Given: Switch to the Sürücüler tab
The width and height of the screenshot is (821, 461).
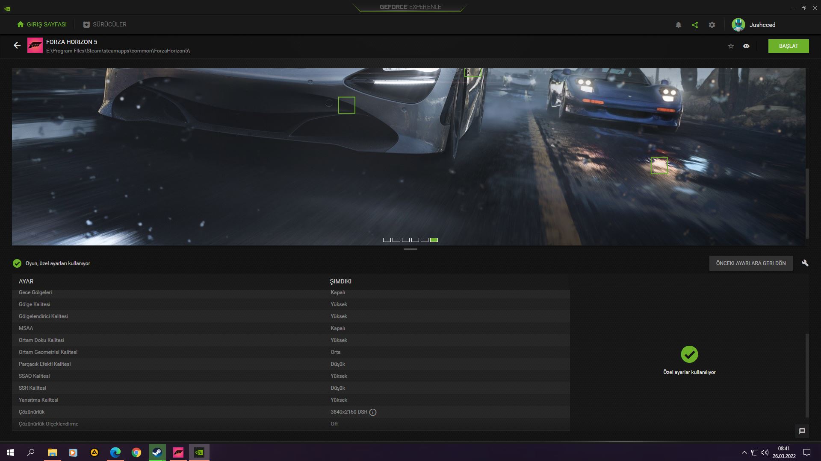Looking at the screenshot, I should tap(105, 24).
